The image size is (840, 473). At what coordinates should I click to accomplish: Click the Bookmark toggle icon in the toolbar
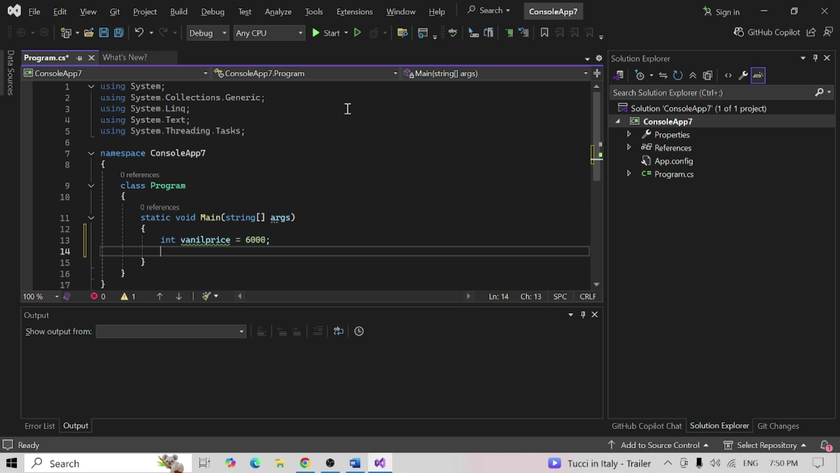544,32
